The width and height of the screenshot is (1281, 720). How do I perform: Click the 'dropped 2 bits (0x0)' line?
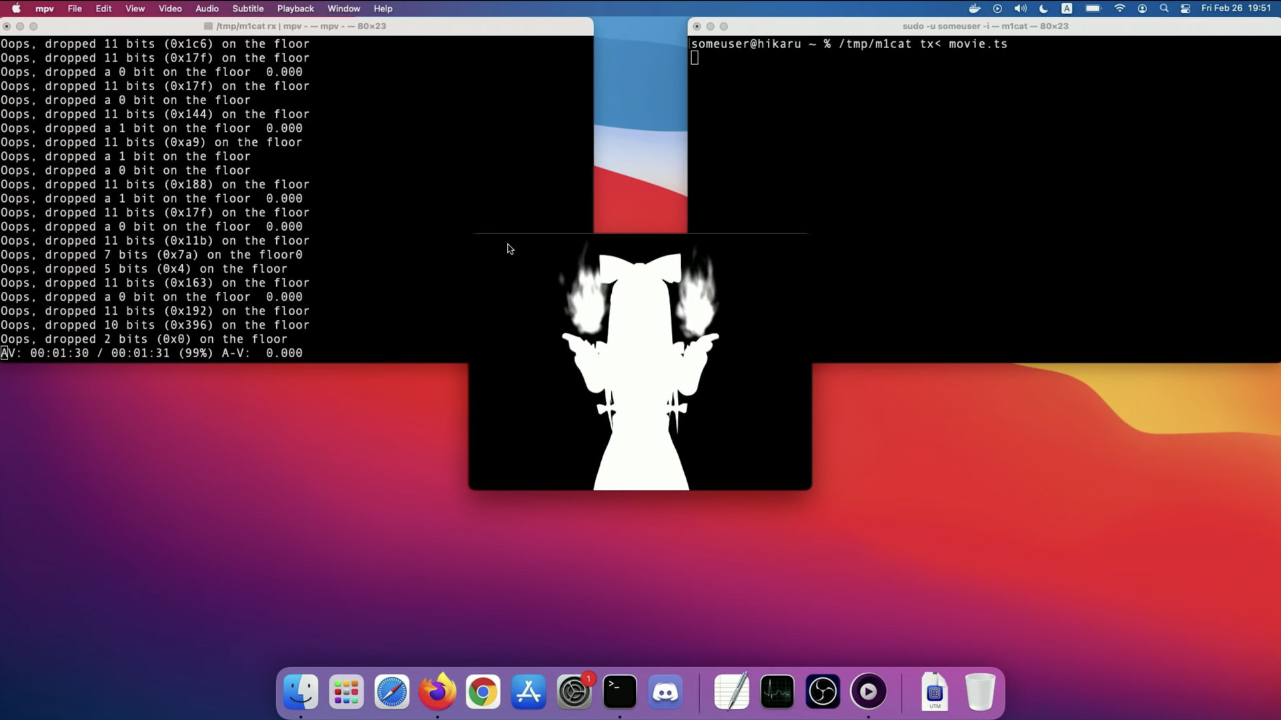(143, 339)
